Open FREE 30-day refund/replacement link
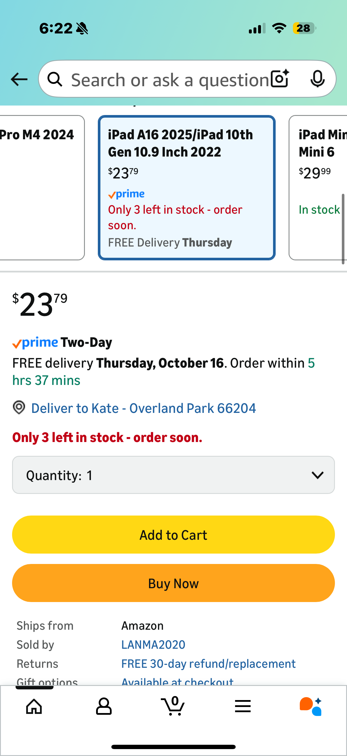This screenshot has width=347, height=756. [208, 664]
